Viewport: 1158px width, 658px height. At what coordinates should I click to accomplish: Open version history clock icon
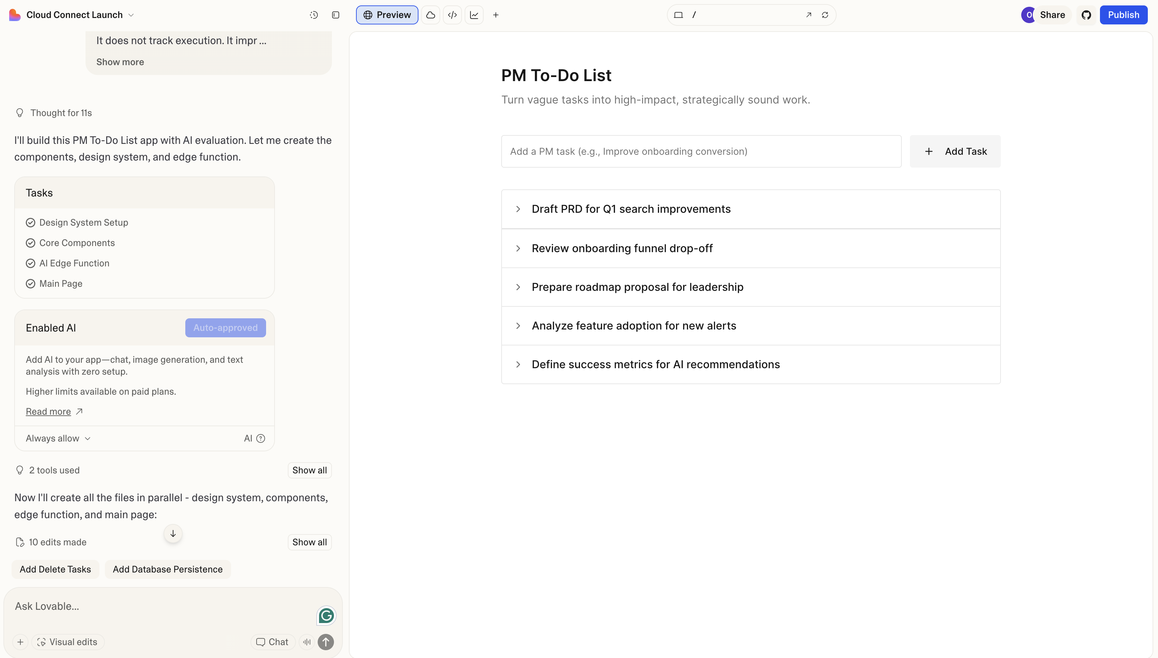click(x=314, y=15)
